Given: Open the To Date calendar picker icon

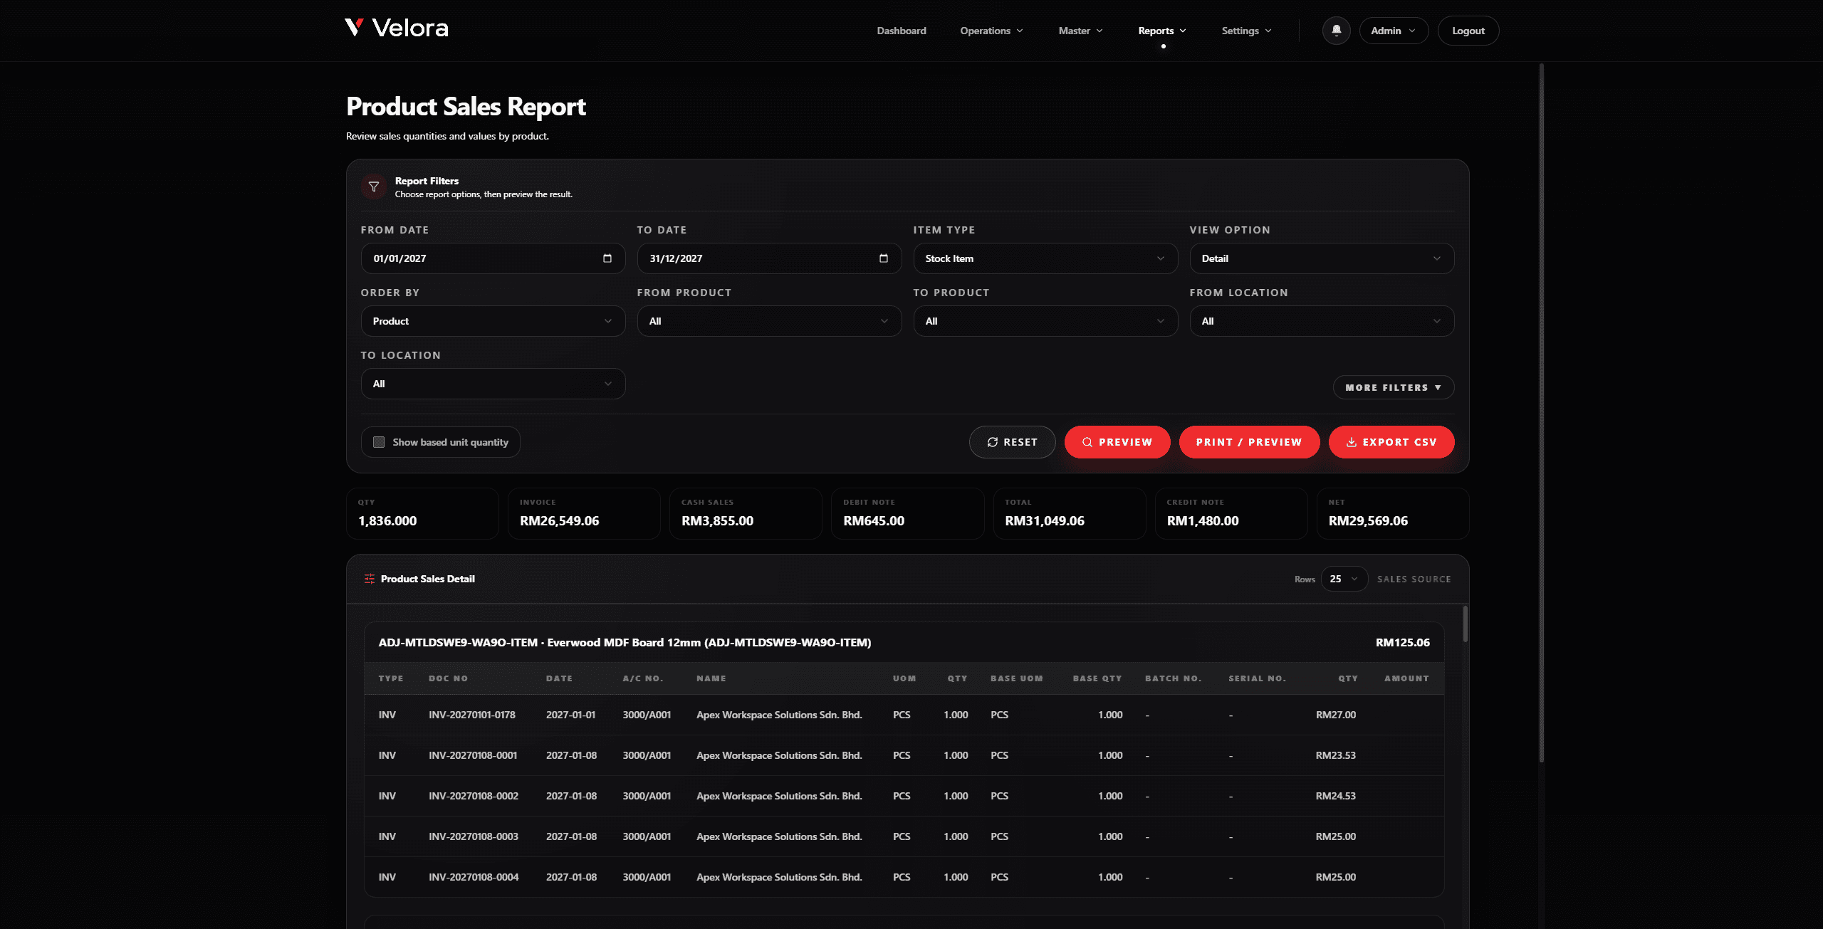Looking at the screenshot, I should coord(884,258).
